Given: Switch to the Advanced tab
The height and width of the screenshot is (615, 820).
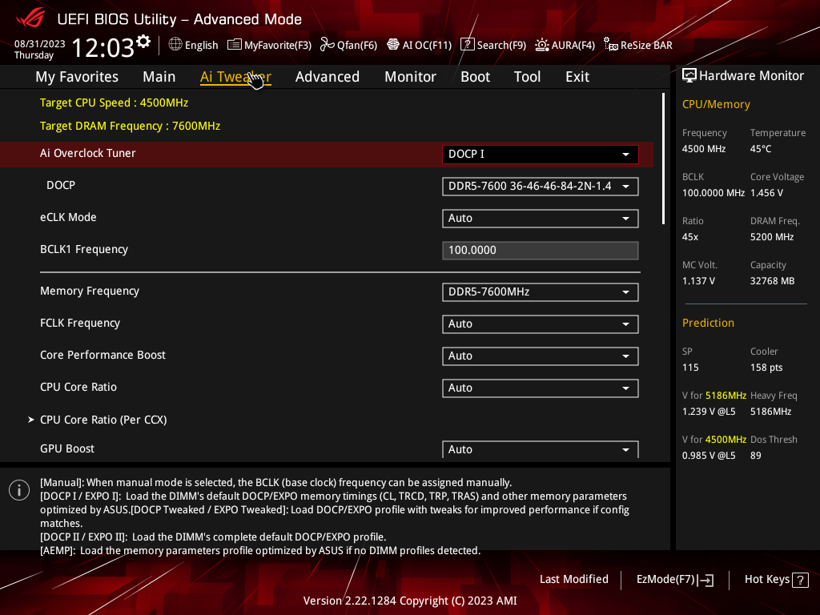Looking at the screenshot, I should pyautogui.click(x=328, y=77).
